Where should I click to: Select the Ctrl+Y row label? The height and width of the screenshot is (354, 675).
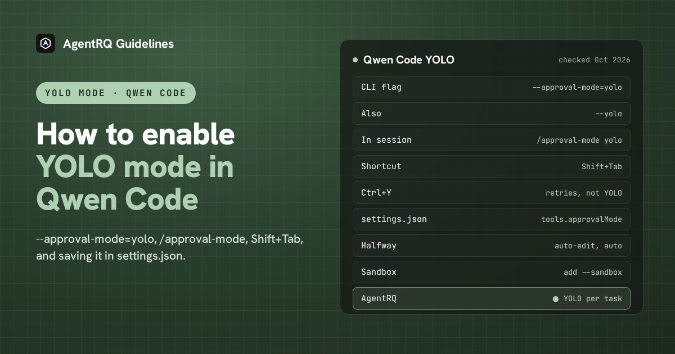click(x=376, y=193)
